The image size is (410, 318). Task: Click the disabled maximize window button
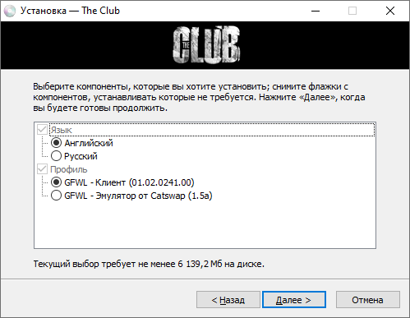click(x=352, y=11)
